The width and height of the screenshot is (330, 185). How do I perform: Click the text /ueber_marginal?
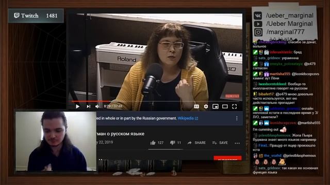290,15
